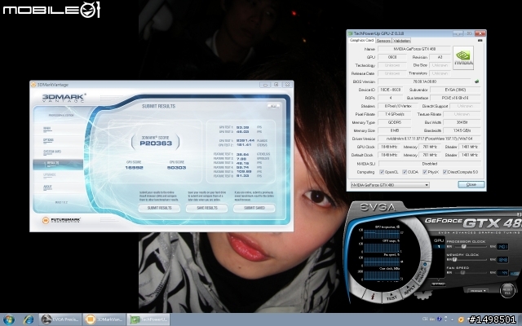The height and width of the screenshot is (326, 522).
Task: Click the Memory Clock slider handle
Action: [454, 259]
